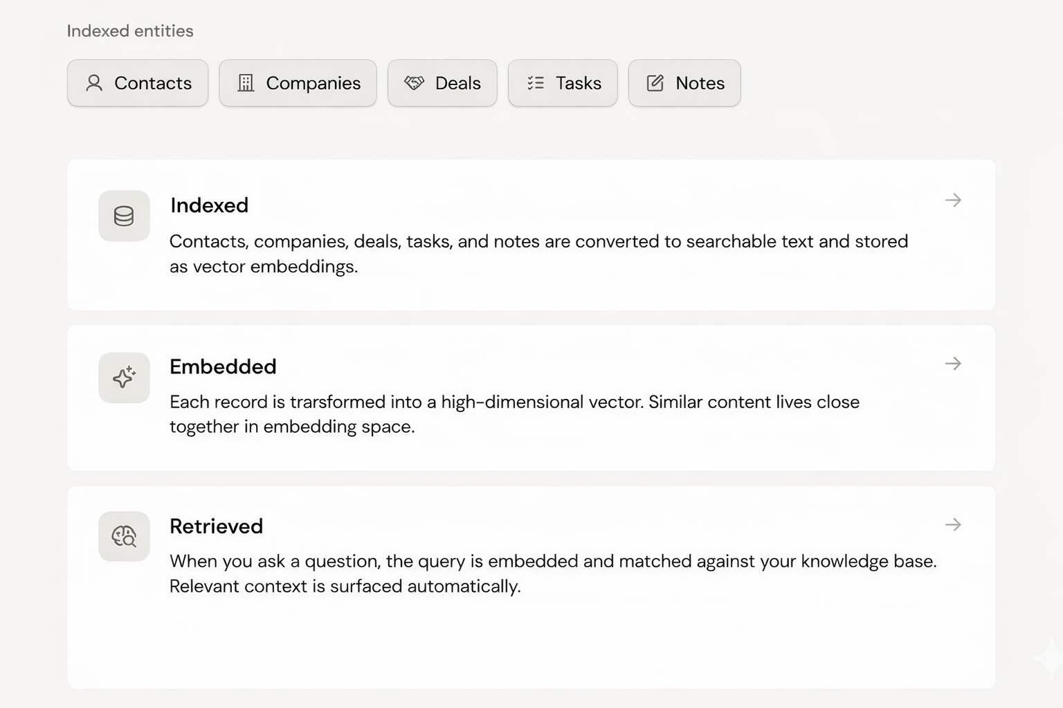The width and height of the screenshot is (1063, 708).
Task: Click the building icon in the Companies chip
Action: pos(246,83)
